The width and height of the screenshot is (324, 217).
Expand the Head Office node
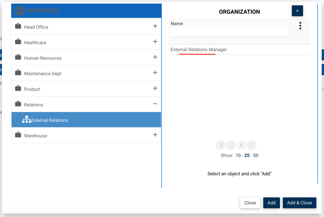pyautogui.click(x=155, y=26)
